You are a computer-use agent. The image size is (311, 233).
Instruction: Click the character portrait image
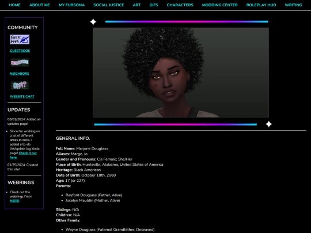point(181,72)
